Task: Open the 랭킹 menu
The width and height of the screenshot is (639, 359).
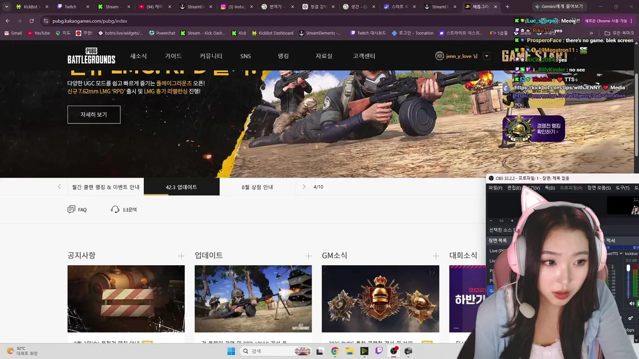Action: (283, 56)
